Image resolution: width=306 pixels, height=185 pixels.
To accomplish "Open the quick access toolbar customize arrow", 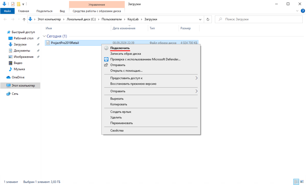I will point(23,4).
